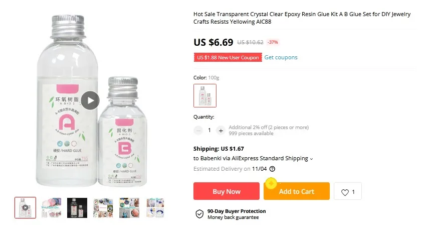
Task: Click the Buy Now button
Action: pyautogui.click(x=227, y=191)
